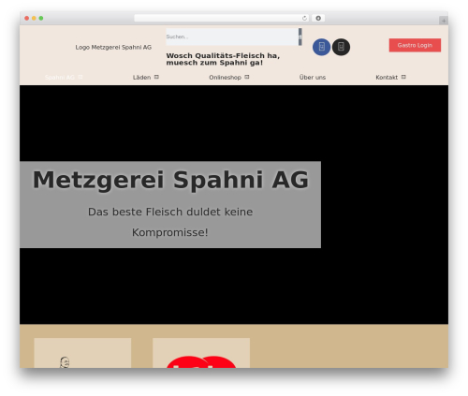Viewport: 468px width, 396px height.
Task: Open the Onlineshop menu item
Action: 225,78
